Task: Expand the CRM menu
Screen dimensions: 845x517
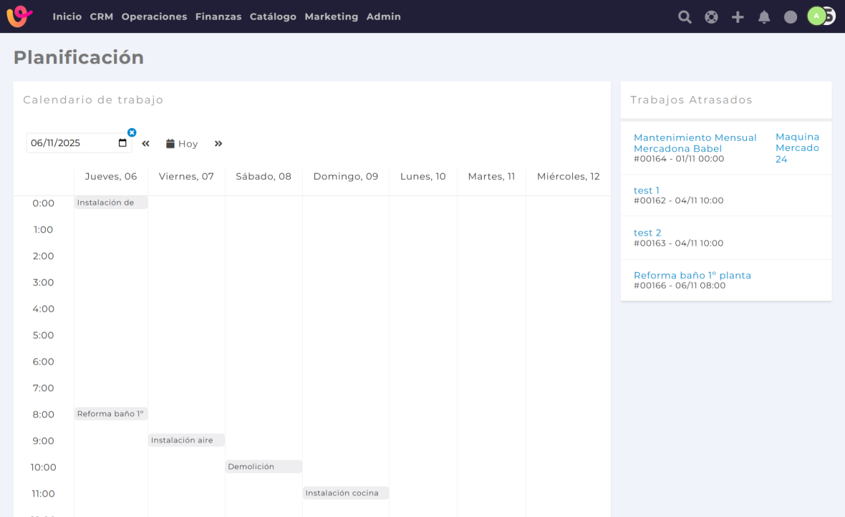Action: [x=102, y=16]
